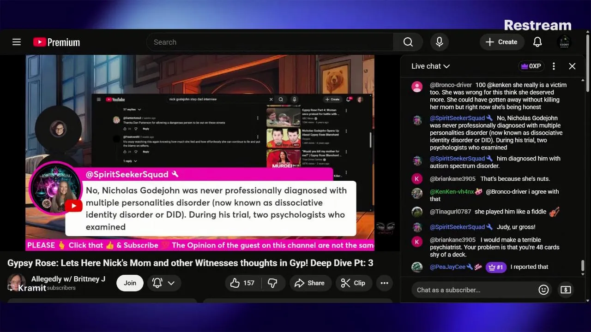Create a Clip of the video
Viewport: 591px width, 332px height.
[353, 283]
